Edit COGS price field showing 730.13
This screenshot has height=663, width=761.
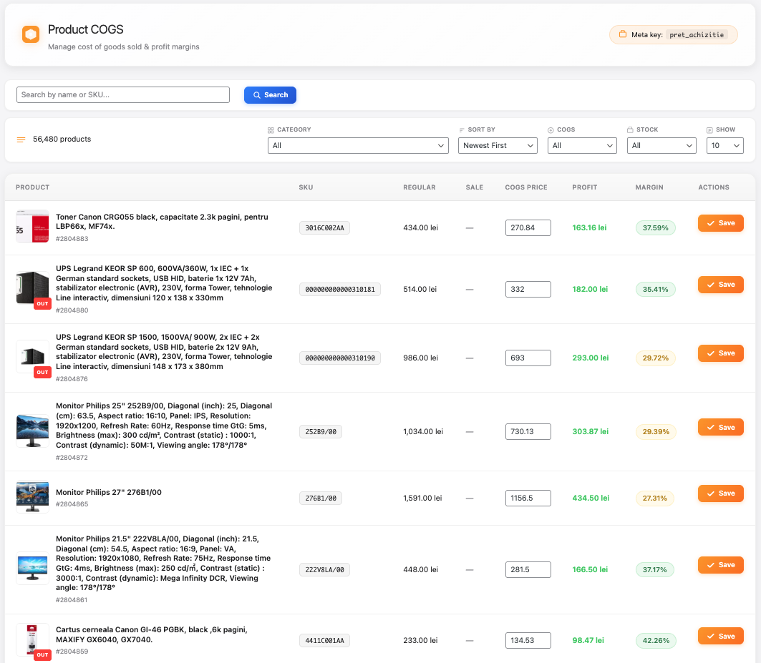528,432
